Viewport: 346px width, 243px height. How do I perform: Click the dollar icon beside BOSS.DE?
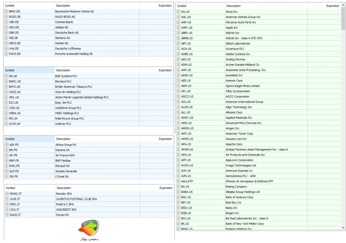6,17
